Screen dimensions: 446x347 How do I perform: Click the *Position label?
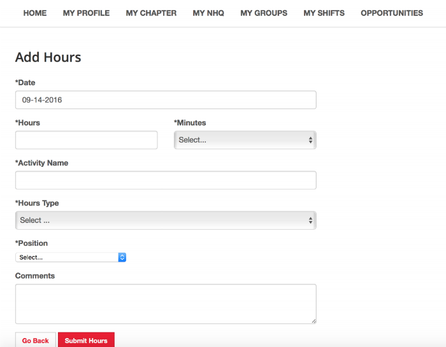31,243
